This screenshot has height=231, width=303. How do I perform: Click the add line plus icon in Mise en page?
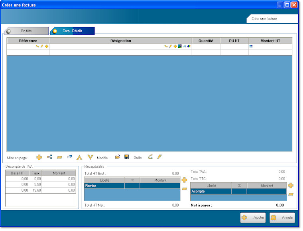tap(39, 157)
